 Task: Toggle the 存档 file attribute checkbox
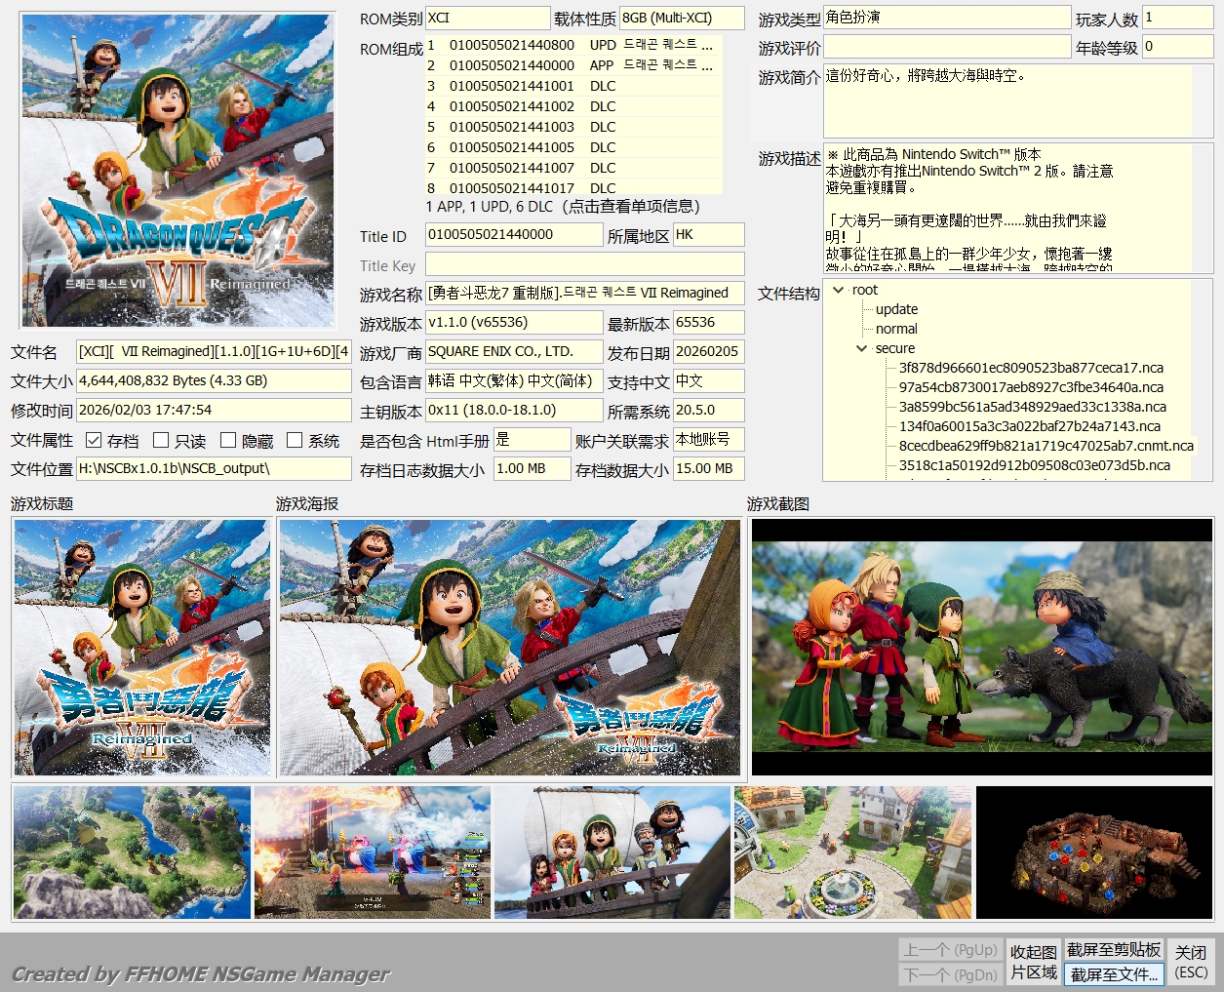94,441
